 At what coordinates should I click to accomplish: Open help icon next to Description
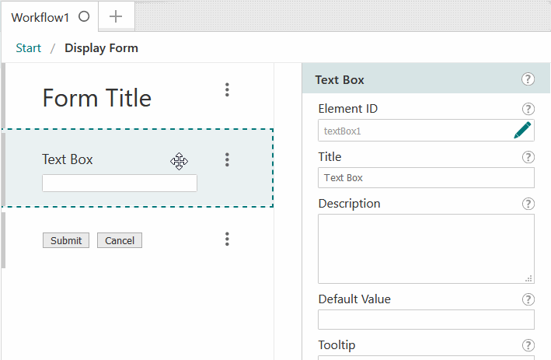[528, 204]
